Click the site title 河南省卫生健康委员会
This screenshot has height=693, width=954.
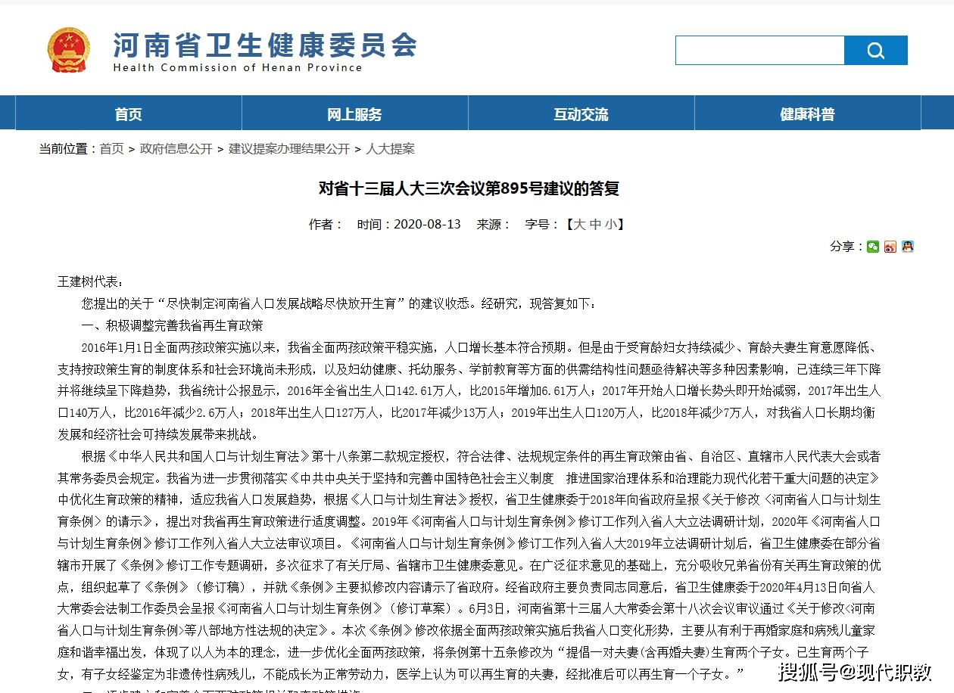point(264,45)
